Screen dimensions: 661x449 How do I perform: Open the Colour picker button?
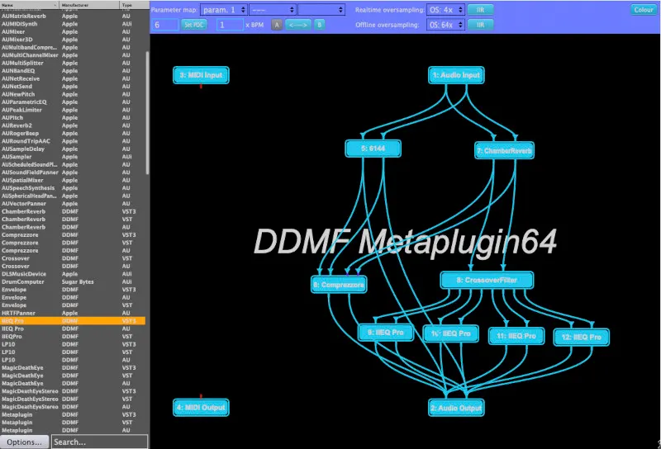643,10
